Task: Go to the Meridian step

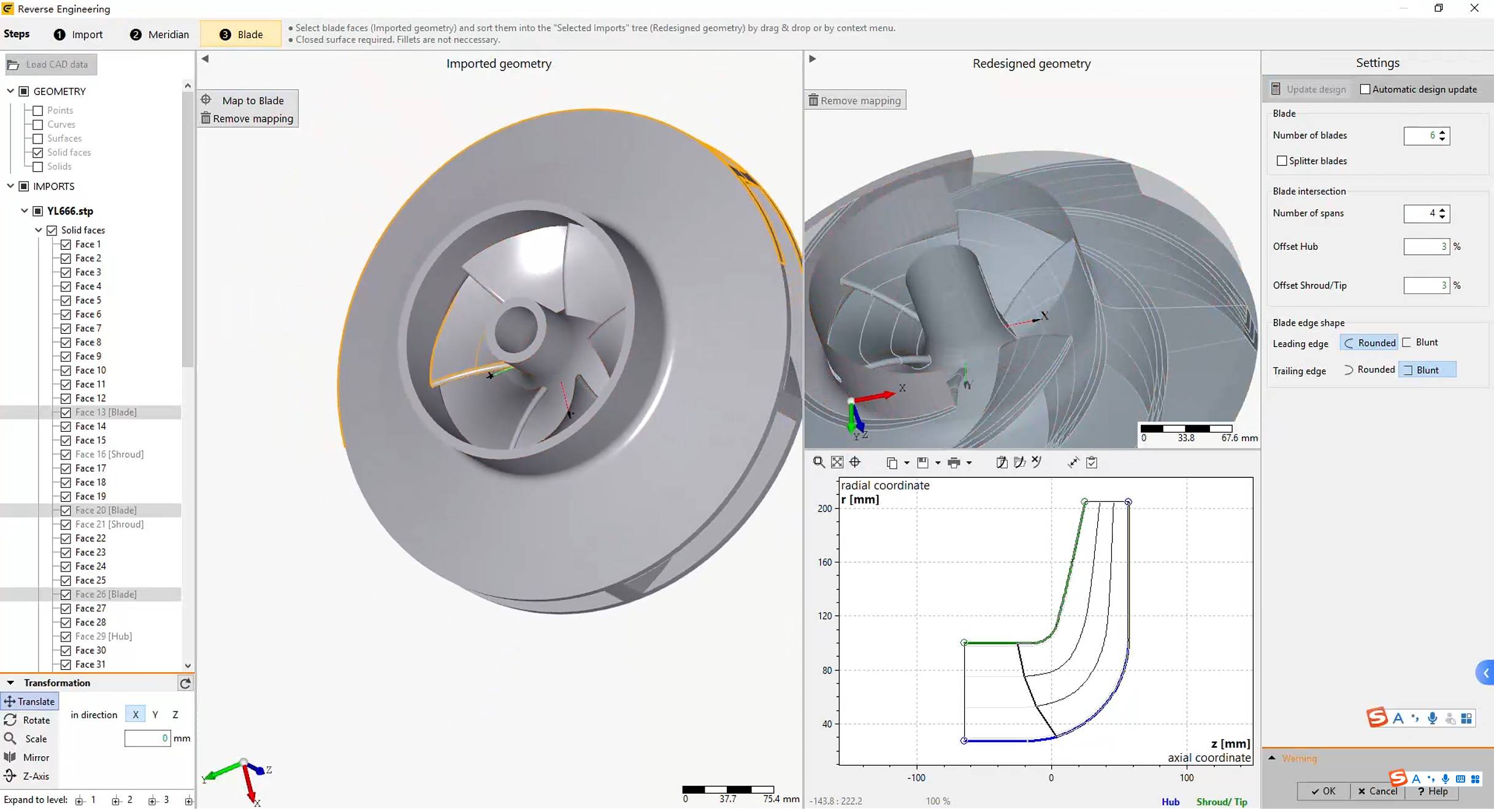Action: click(159, 34)
